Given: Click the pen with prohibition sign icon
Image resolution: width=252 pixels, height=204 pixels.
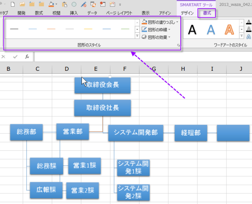Looking at the screenshot, I should pos(84,4).
